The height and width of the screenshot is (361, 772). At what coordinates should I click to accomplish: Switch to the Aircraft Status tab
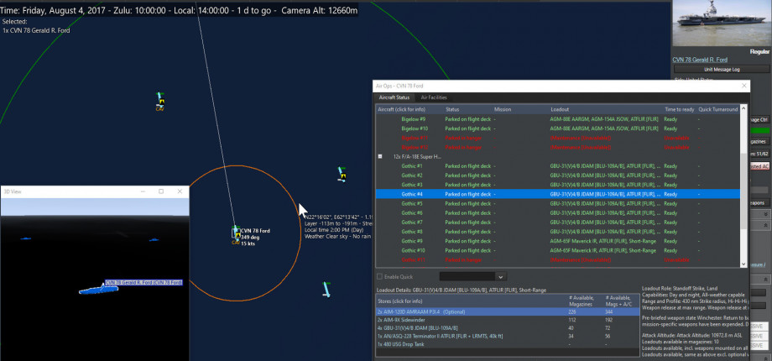tap(394, 97)
